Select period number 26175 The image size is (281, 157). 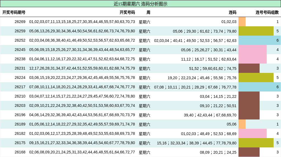20,143
